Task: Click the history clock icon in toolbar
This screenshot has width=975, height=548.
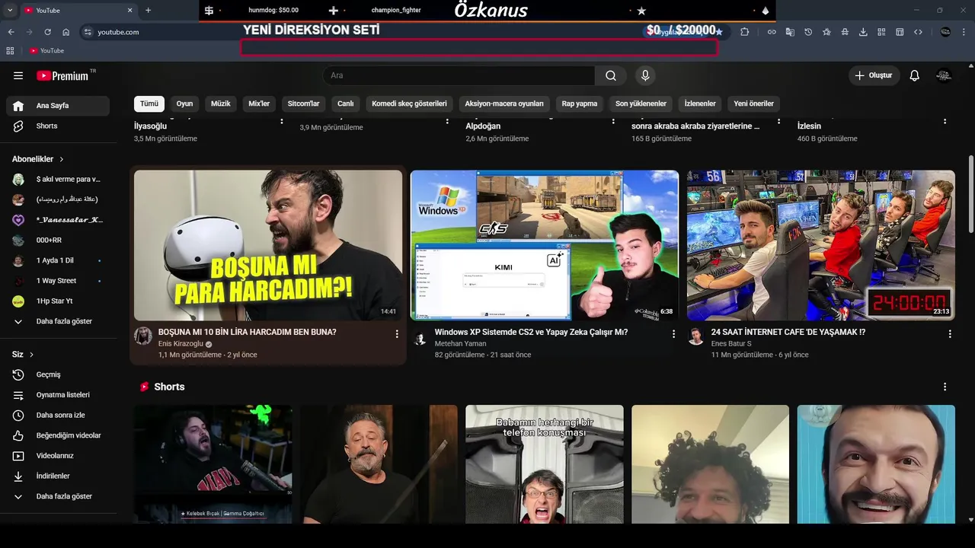Action: click(x=808, y=32)
